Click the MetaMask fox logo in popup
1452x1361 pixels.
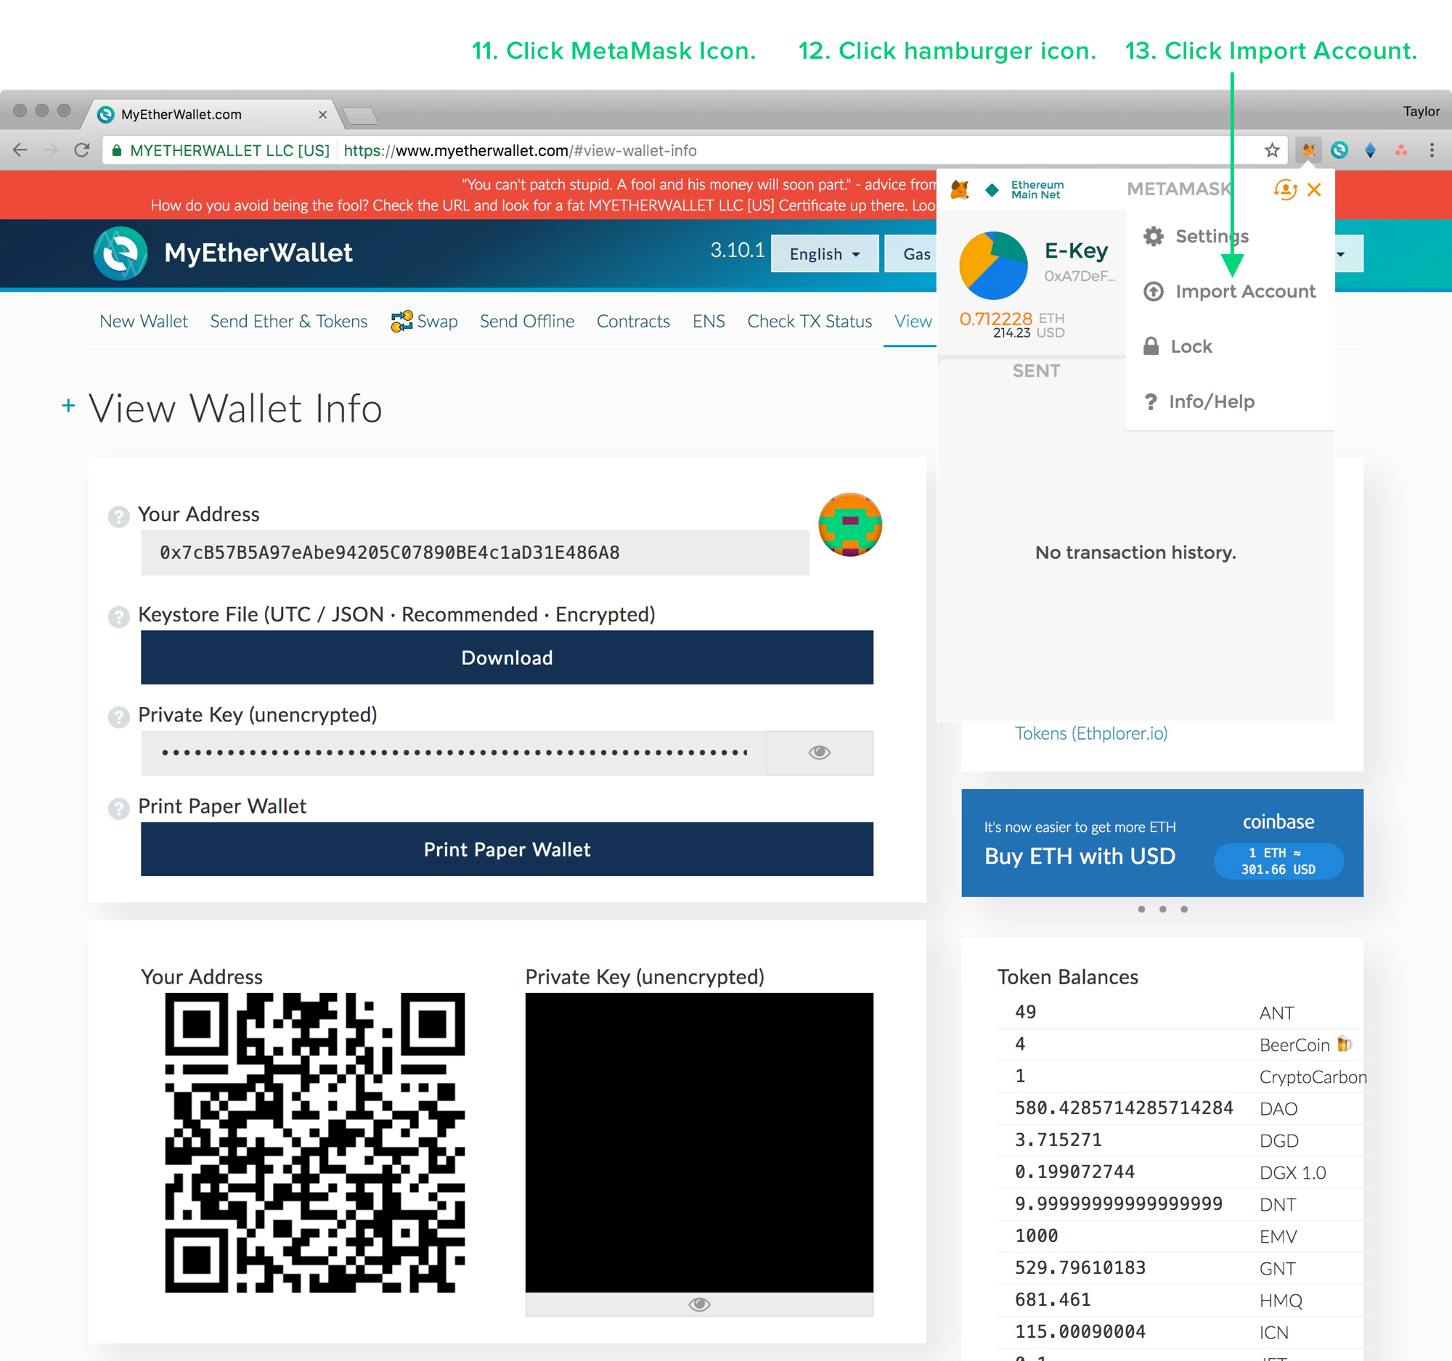coord(960,190)
